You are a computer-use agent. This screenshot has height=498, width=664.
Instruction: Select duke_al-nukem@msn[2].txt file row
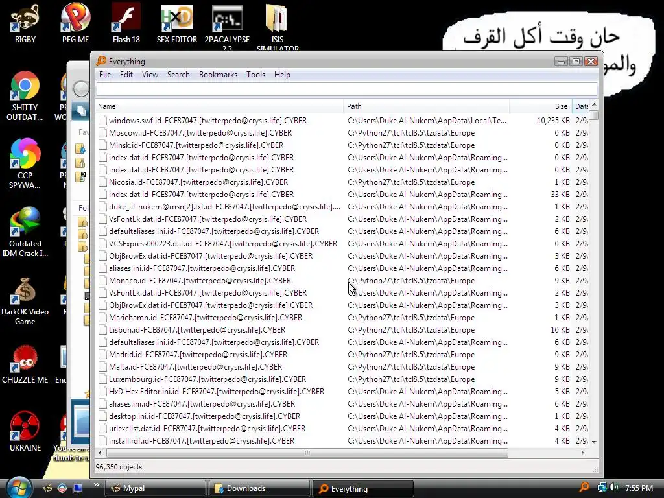pos(342,207)
